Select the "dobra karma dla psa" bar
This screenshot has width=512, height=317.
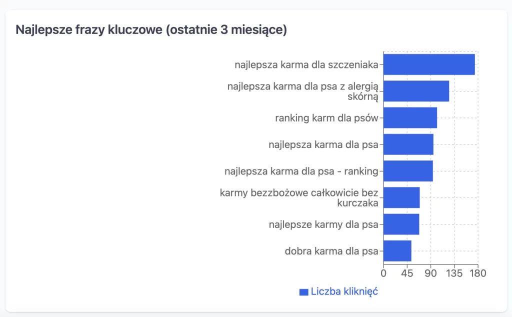coord(397,250)
